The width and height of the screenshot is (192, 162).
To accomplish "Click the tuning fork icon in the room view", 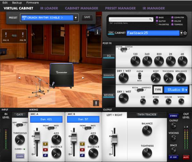I will click(95, 103).
